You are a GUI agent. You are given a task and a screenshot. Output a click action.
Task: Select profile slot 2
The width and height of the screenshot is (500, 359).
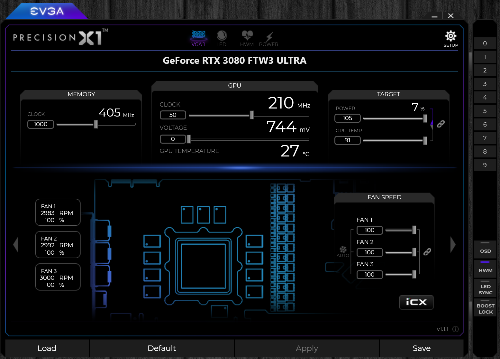485,71
